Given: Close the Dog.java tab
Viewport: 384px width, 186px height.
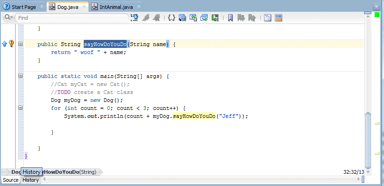Looking at the screenshot, I should 84,7.
